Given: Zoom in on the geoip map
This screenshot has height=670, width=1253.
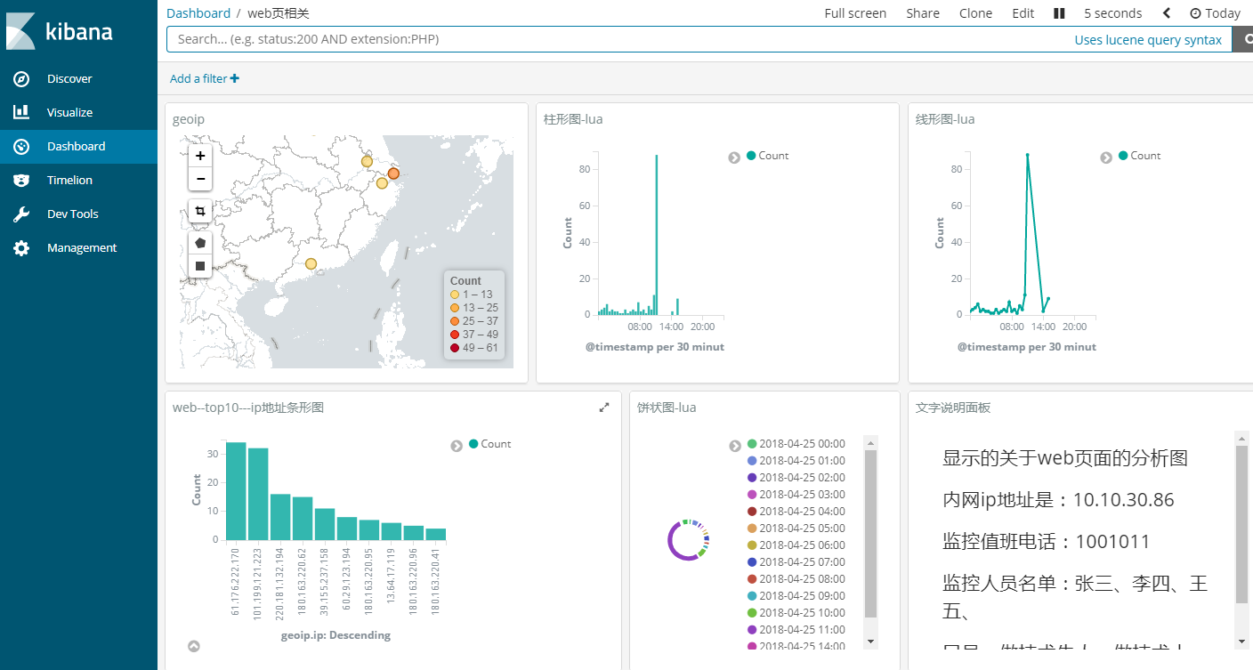Looking at the screenshot, I should click(200, 156).
